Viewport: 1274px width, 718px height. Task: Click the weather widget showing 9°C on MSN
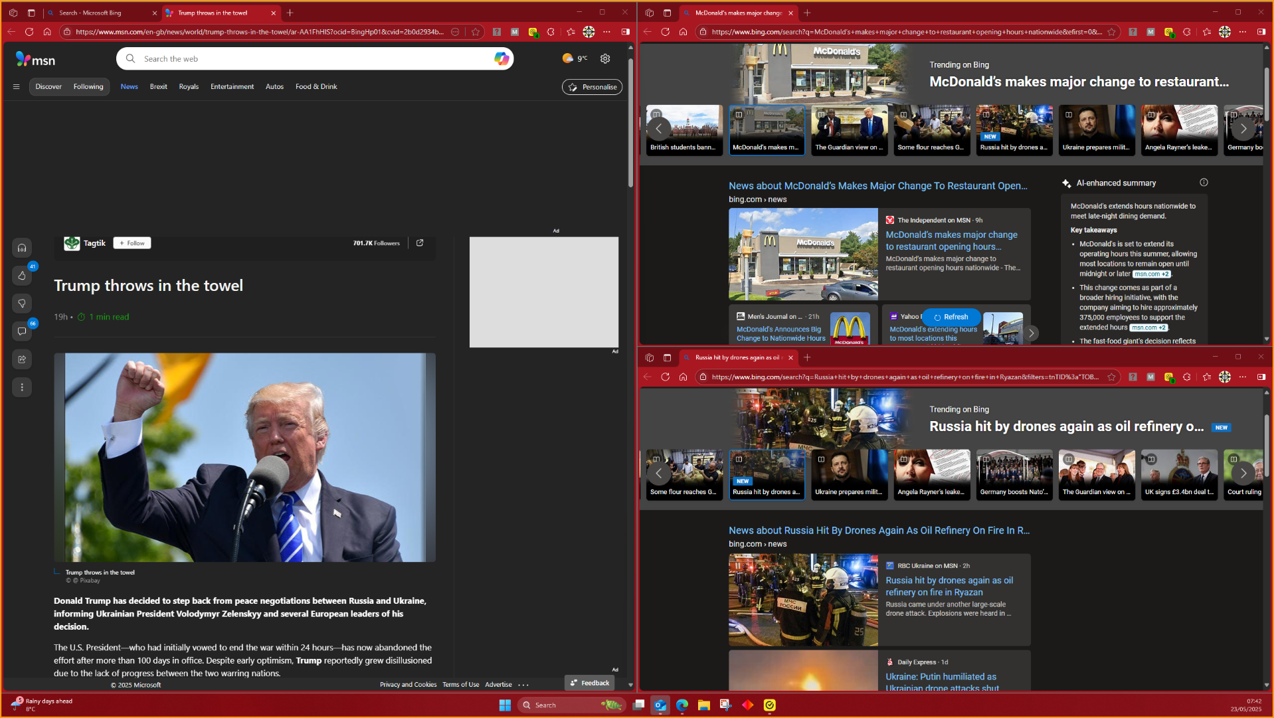575,58
